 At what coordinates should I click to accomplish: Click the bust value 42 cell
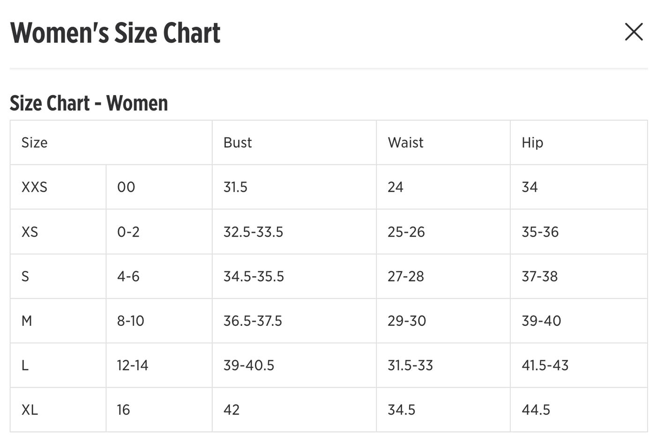click(x=294, y=410)
